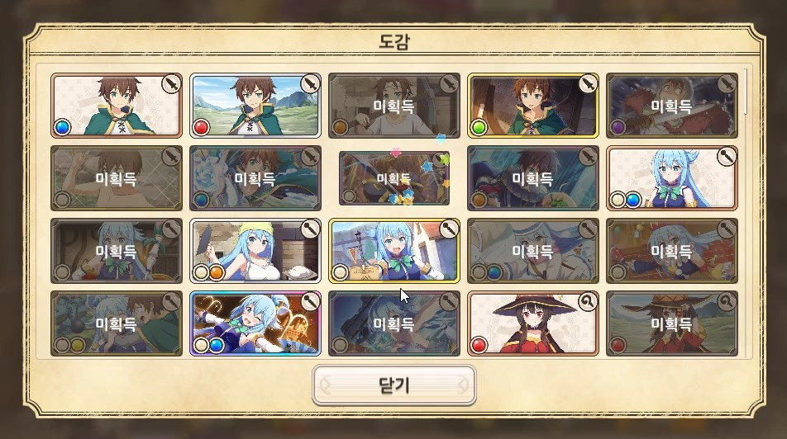Screen dimensions: 787x439
Task: Click red element orb on grassland Kazuma card
Action: tap(201, 127)
